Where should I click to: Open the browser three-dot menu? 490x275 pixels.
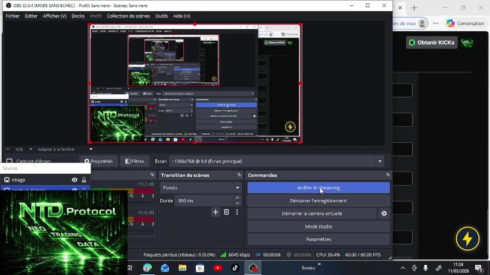pyautogui.click(x=436, y=23)
